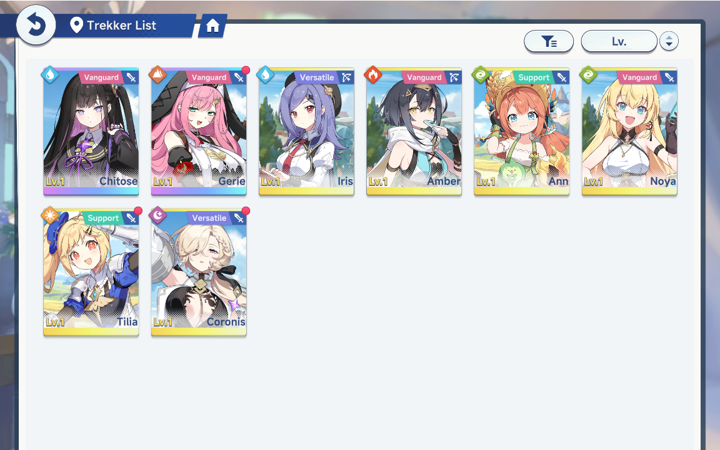Click the sun element icon on Tilia

tap(50, 215)
